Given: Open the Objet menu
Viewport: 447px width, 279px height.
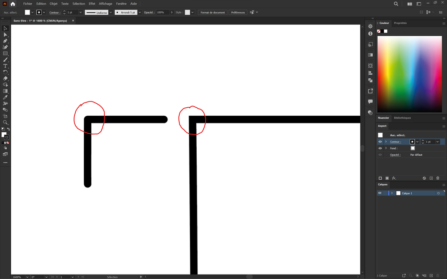Looking at the screenshot, I should (x=53, y=4).
